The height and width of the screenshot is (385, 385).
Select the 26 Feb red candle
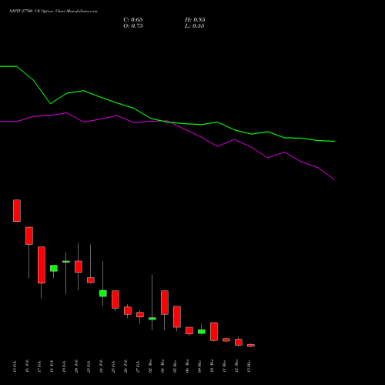pos(128,310)
